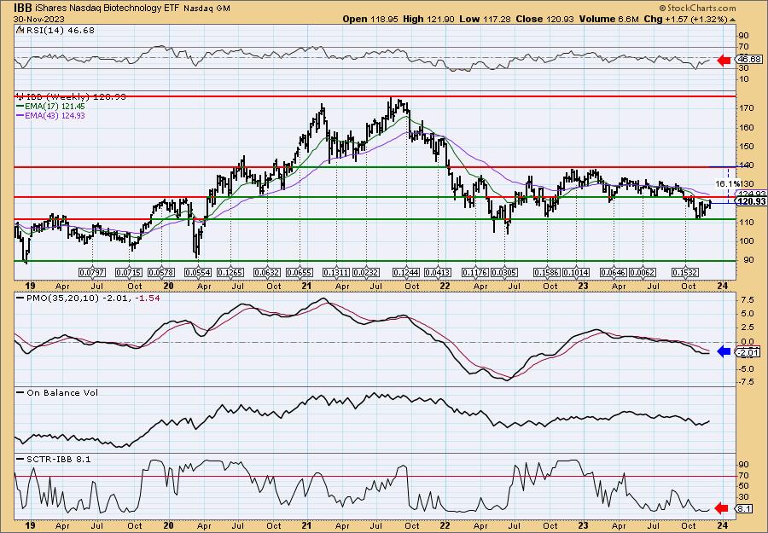This screenshot has width=768, height=533.
Task: Click the 46.68 RSI value tag
Action: click(x=749, y=60)
